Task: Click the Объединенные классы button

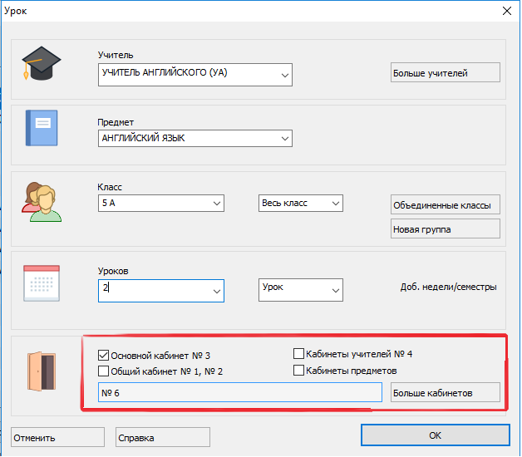Action: pos(445,205)
